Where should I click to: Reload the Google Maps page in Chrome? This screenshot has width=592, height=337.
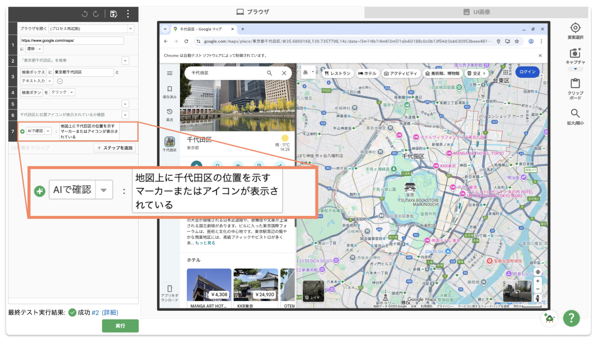(186, 41)
